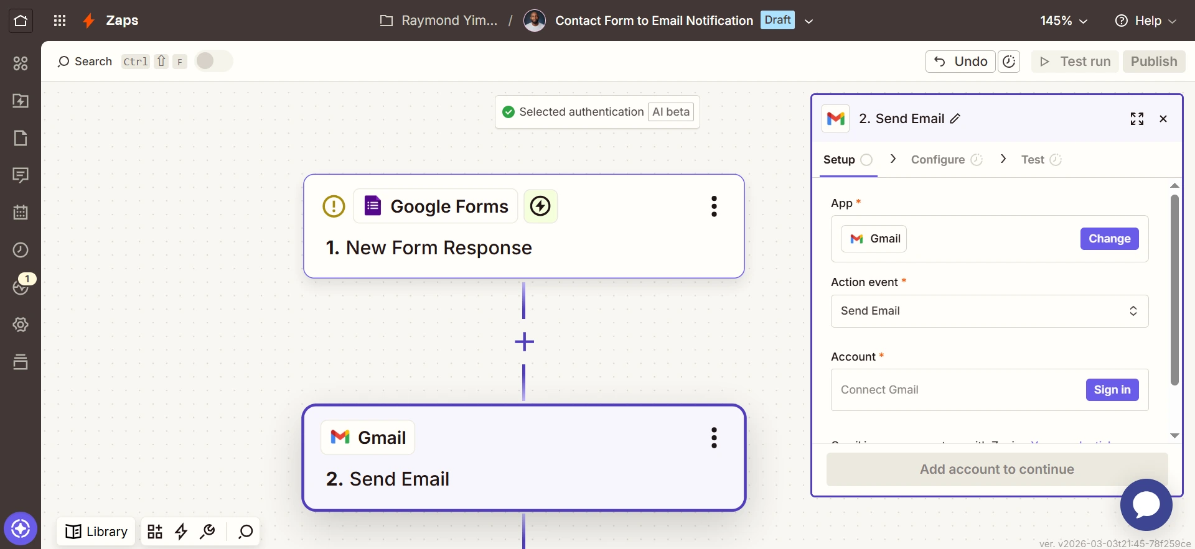This screenshot has height=549, width=1195.
Task: Open Gmail step three-dot menu
Action: pos(714,438)
